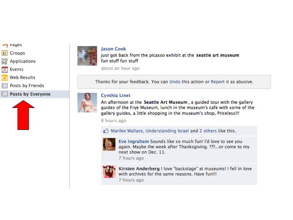Click the thumbs-up like icon
Image resolution: width=293 pixels, height=220 pixels.
point(106,131)
